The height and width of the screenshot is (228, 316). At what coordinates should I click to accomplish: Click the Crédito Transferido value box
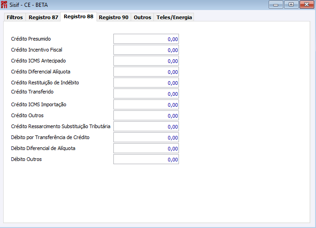146,93
